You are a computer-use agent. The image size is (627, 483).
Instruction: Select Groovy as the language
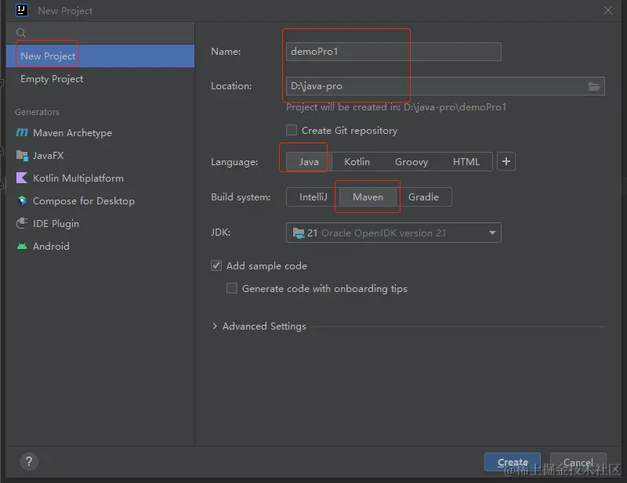coord(411,162)
